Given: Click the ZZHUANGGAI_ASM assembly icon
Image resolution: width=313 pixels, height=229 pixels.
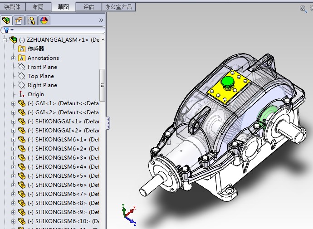Looking at the screenshot, I should 13,40.
